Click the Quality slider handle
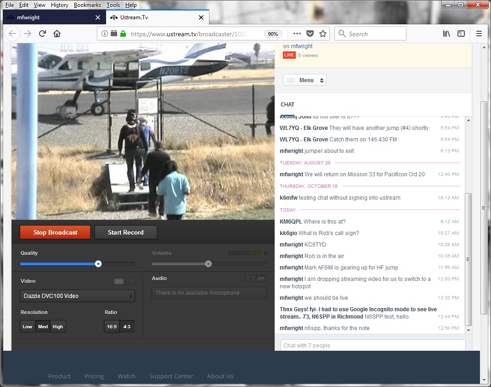The height and width of the screenshot is (387, 491). [98, 264]
